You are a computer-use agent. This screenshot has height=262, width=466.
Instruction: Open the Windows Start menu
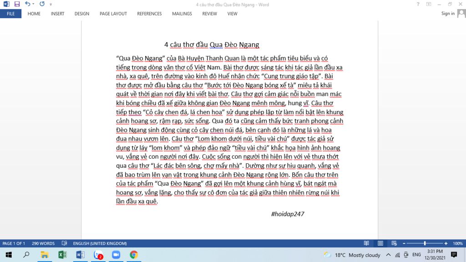tap(9, 255)
